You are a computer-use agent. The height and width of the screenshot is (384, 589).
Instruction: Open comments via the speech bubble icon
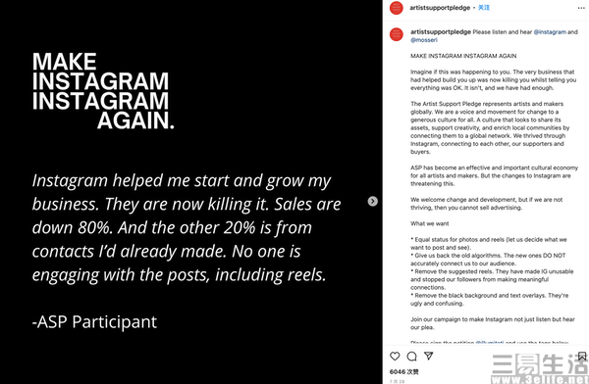pos(411,357)
